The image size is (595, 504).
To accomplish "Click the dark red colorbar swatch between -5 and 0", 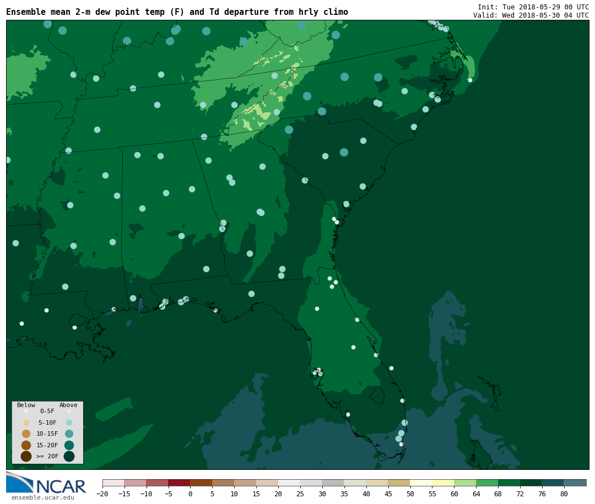I will point(179,483).
